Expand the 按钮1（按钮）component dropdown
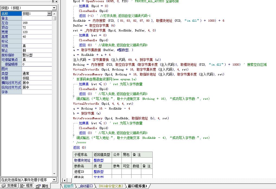This screenshot has width=276, height=189. tap(54, 8)
